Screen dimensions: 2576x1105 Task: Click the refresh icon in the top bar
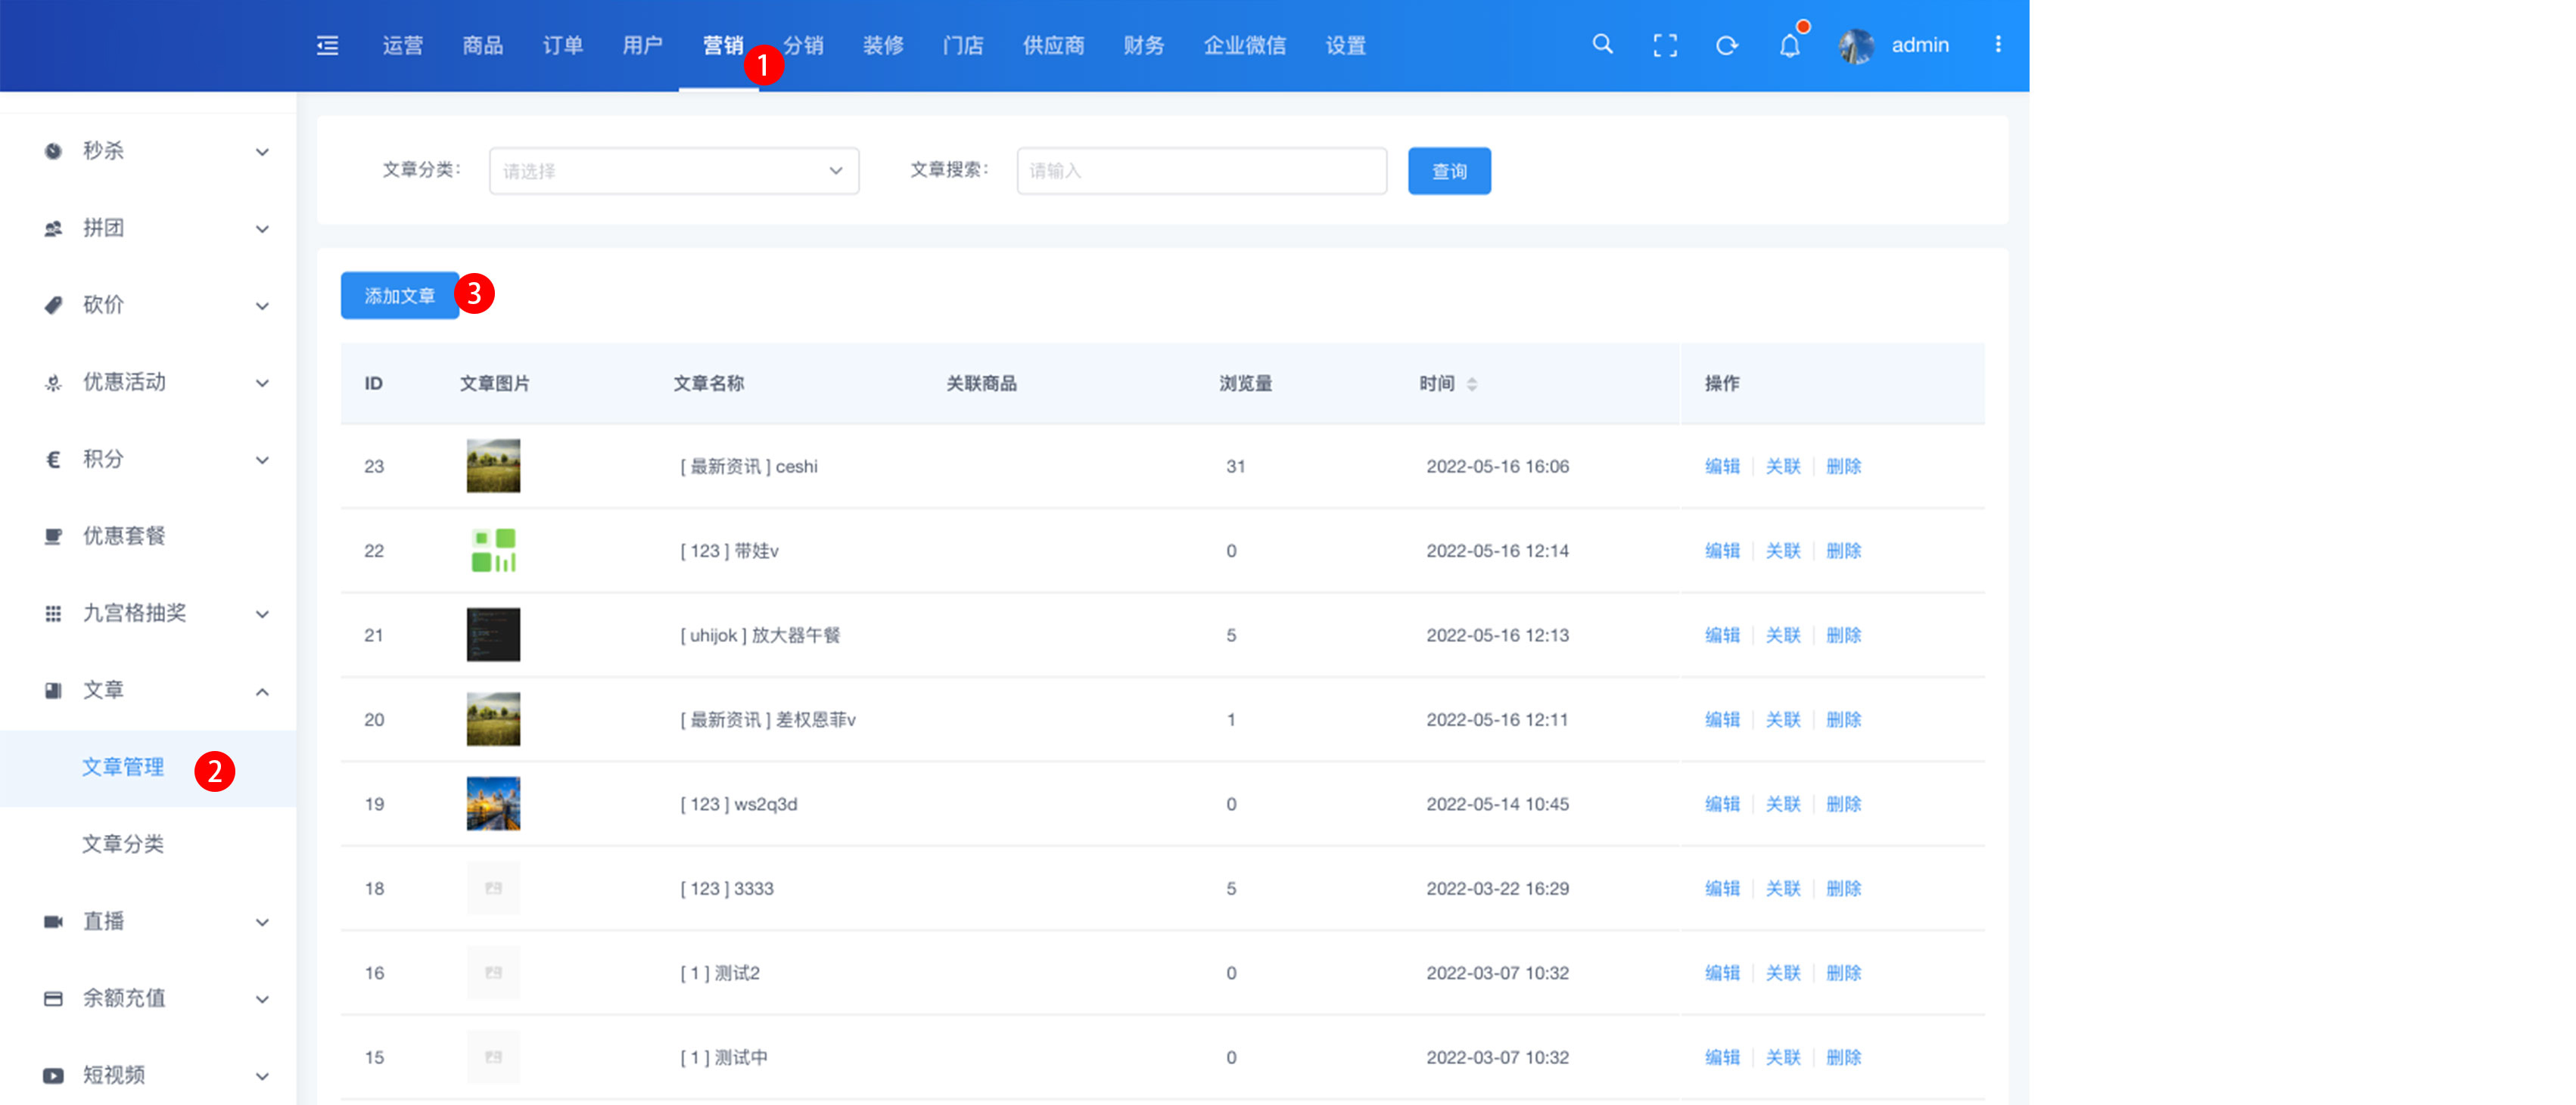tap(1726, 45)
